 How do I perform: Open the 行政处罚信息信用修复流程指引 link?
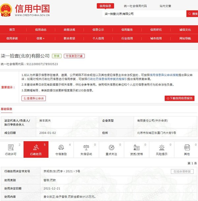107,79
